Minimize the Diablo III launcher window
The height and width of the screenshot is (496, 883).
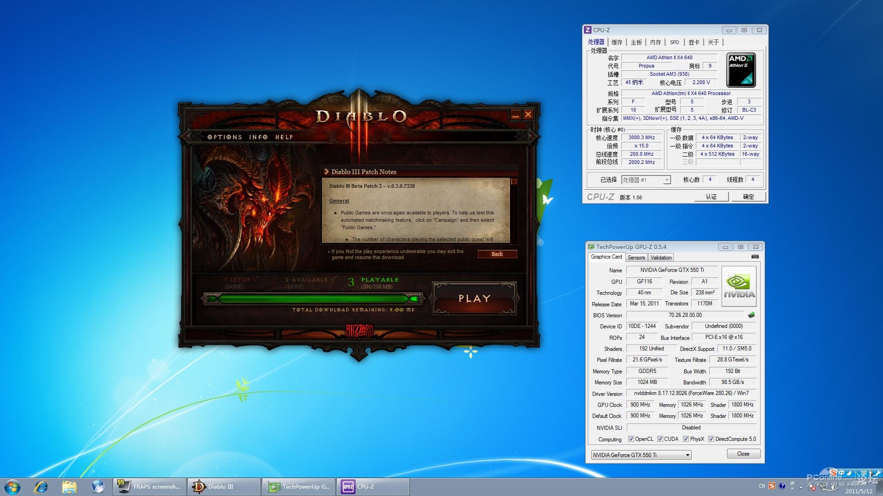515,115
